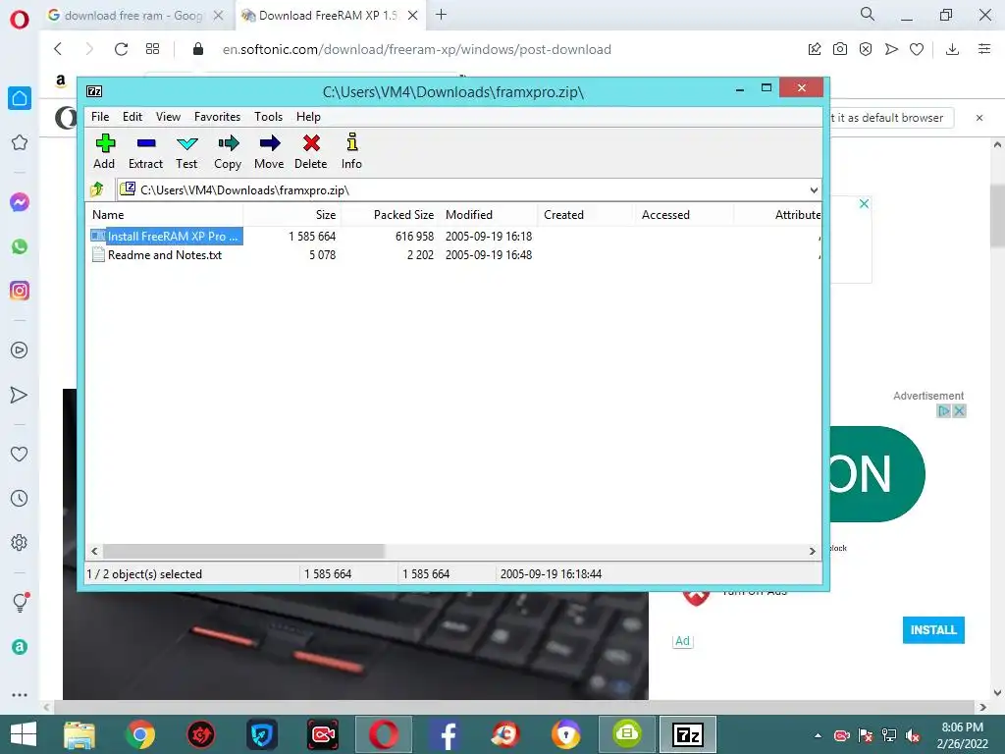Open WhatsApp in Opera sidebar

[x=20, y=246]
